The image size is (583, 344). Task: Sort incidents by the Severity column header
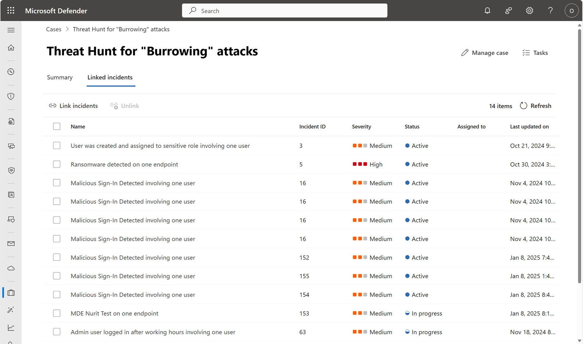click(x=361, y=126)
